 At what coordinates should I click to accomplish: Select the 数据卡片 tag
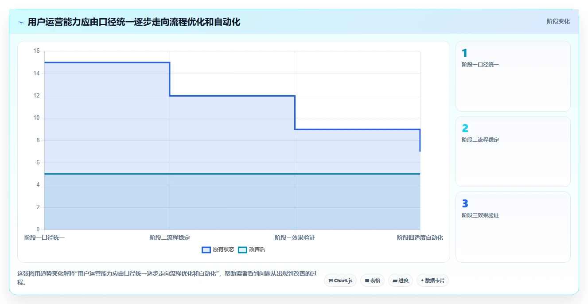pyautogui.click(x=432, y=281)
